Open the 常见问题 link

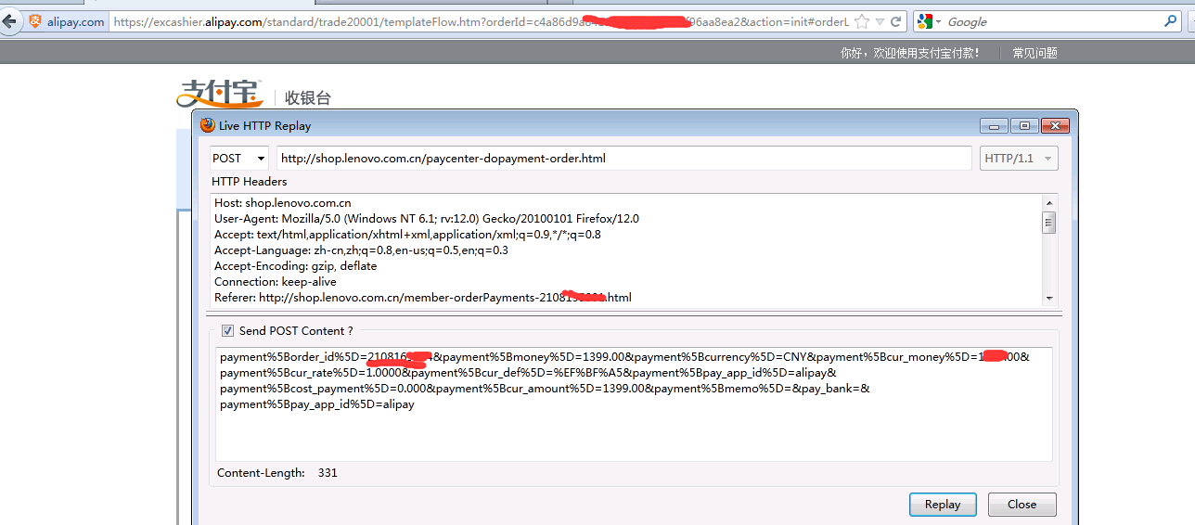(1034, 53)
